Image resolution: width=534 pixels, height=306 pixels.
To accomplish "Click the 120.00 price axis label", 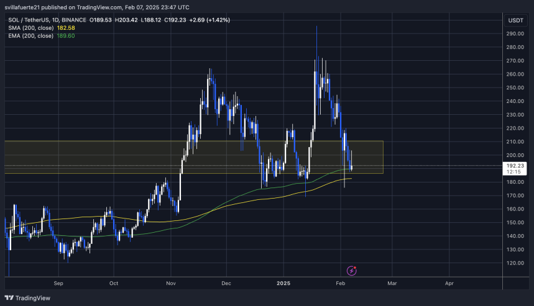I will click(x=515, y=263).
